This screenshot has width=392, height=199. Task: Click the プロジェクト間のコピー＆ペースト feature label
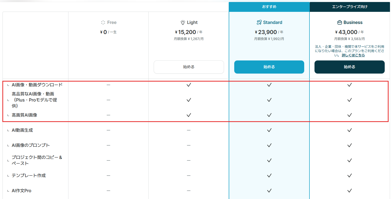[x=37, y=160]
